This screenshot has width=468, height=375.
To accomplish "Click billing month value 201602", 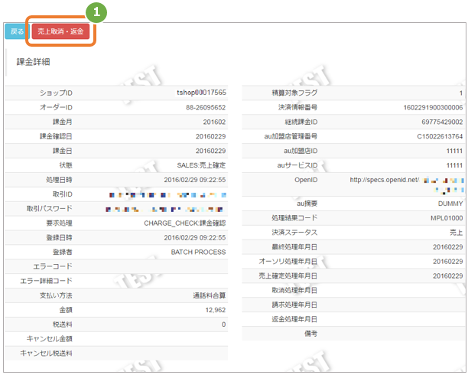I will [214, 122].
